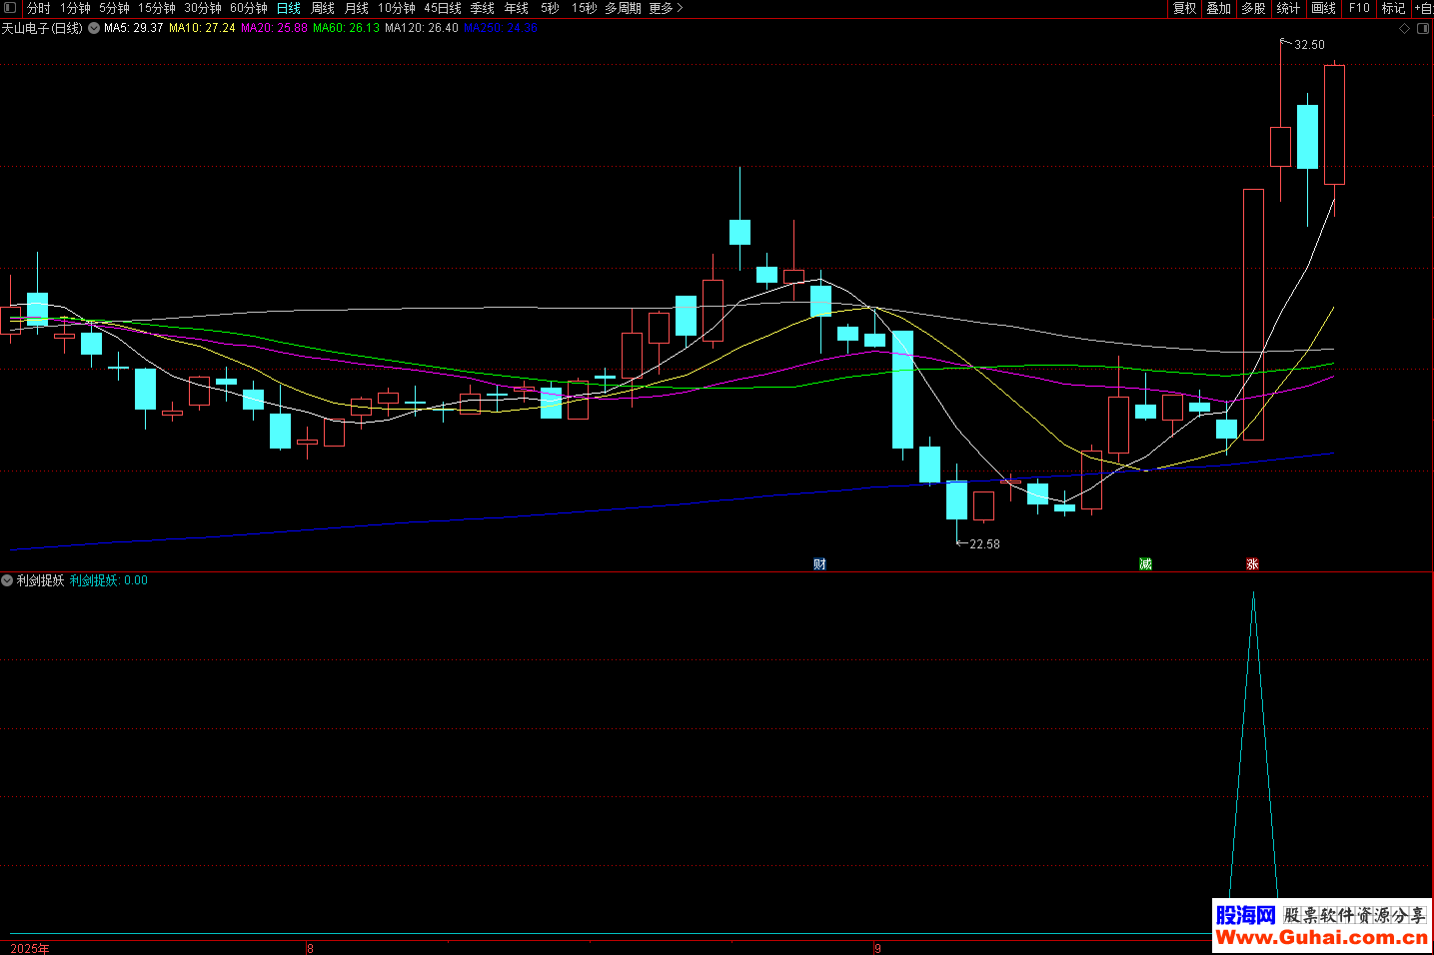Click the 利剑捉妖 indicator spike peak
Viewport: 1434px width, 955px height.
[1253, 593]
